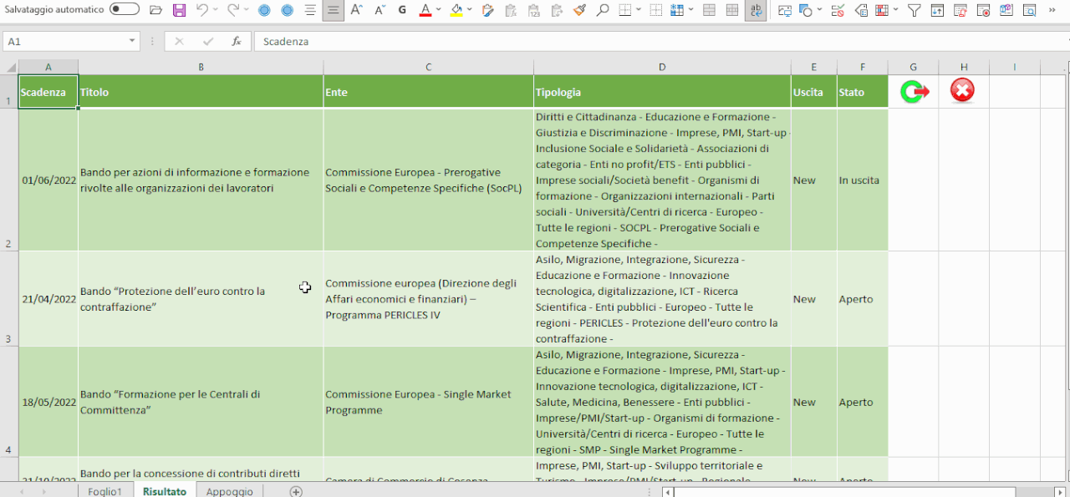Viewport: 1070px width, 497px height.
Task: Toggle bold with the G icon
Action: tap(403, 10)
